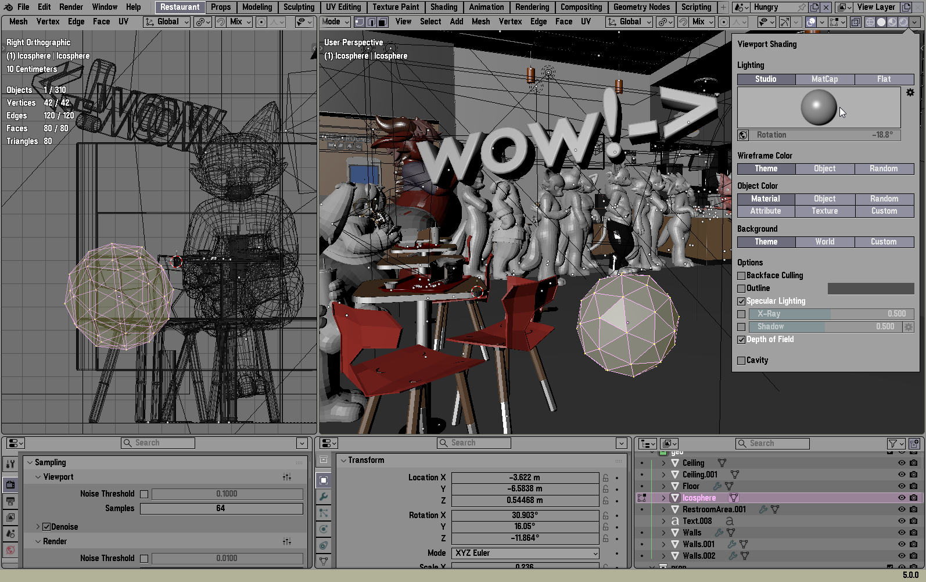This screenshot has height=582, width=926.
Task: Switch viewport to wireframe shading mode
Action: [870, 22]
